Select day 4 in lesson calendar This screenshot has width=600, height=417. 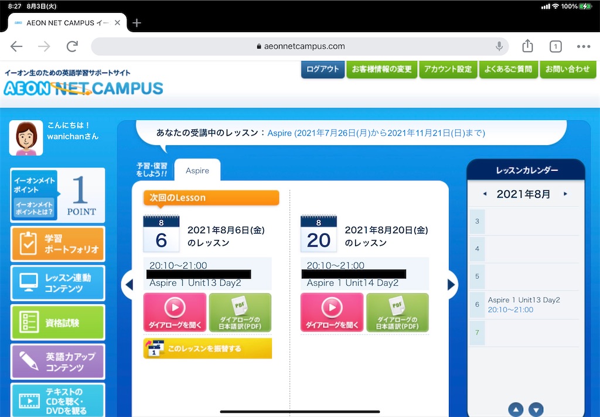point(477,249)
